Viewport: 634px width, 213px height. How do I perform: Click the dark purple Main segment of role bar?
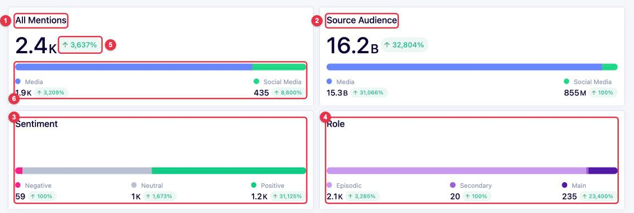(x=603, y=170)
